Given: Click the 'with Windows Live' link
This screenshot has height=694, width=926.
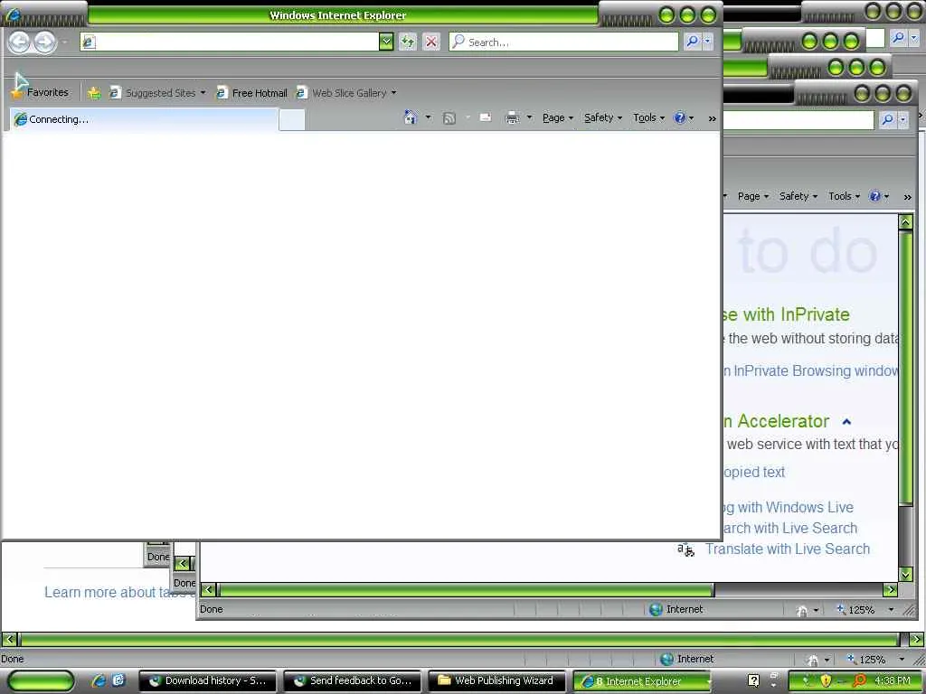Looking at the screenshot, I should tap(789, 507).
